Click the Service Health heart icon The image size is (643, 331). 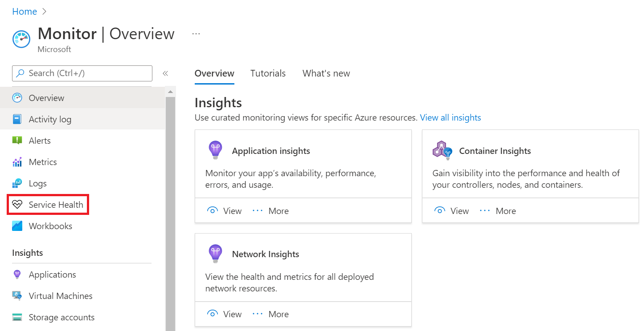tap(17, 205)
